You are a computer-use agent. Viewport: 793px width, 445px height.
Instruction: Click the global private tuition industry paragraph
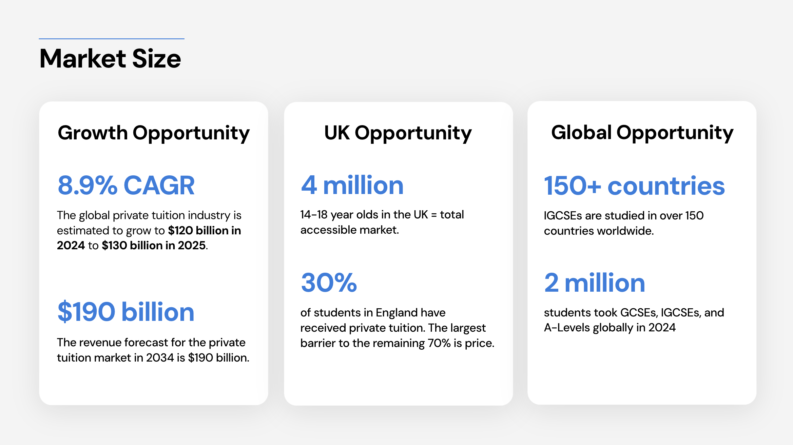click(149, 230)
